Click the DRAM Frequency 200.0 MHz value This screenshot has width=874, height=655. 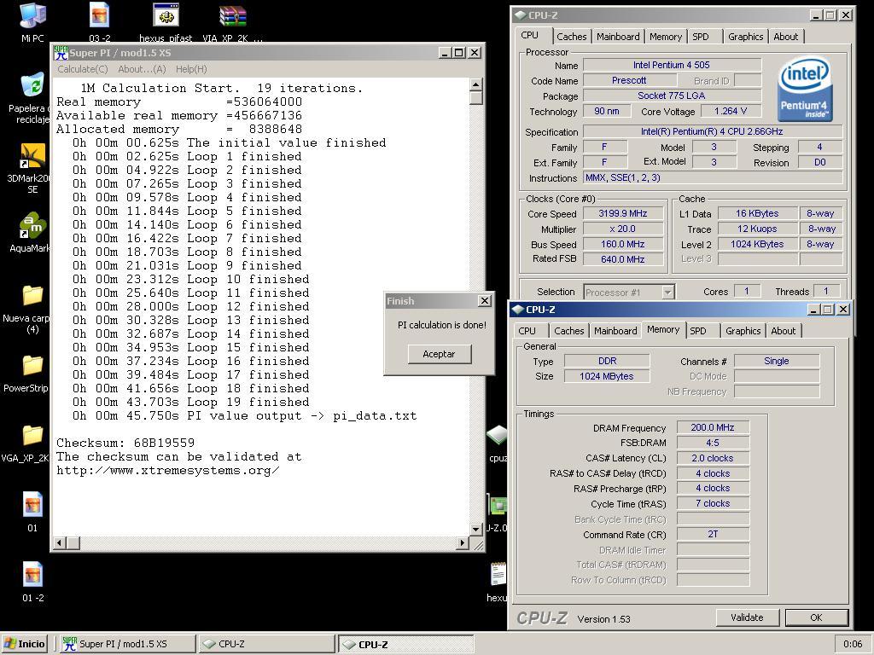(x=713, y=427)
